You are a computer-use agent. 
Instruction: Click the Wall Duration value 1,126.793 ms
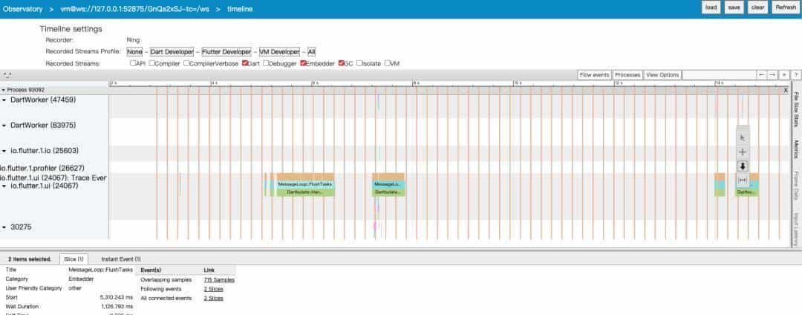(x=117, y=306)
